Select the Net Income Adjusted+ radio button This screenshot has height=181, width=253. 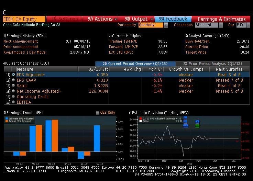[x=13, y=91]
